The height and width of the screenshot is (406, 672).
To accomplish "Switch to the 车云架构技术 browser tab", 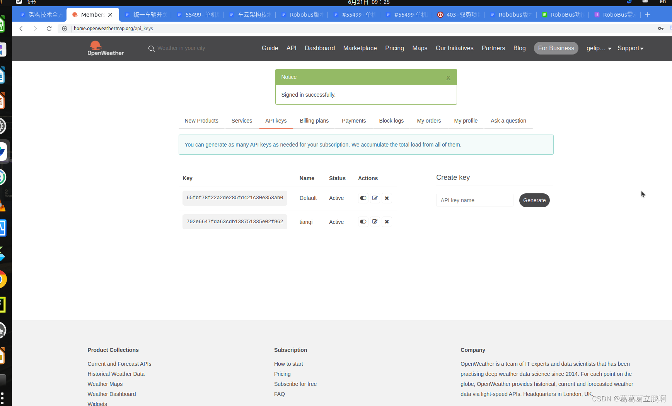I will click(x=250, y=15).
